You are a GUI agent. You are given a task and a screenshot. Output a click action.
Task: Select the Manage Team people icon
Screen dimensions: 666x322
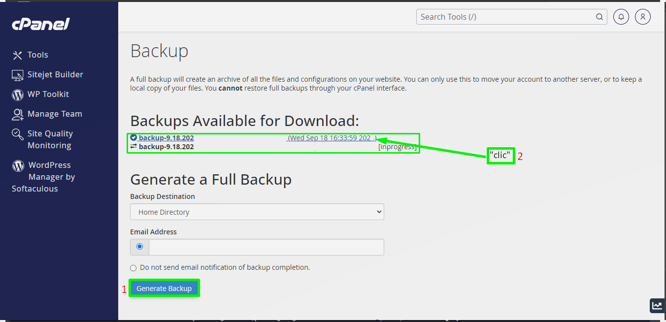17,114
